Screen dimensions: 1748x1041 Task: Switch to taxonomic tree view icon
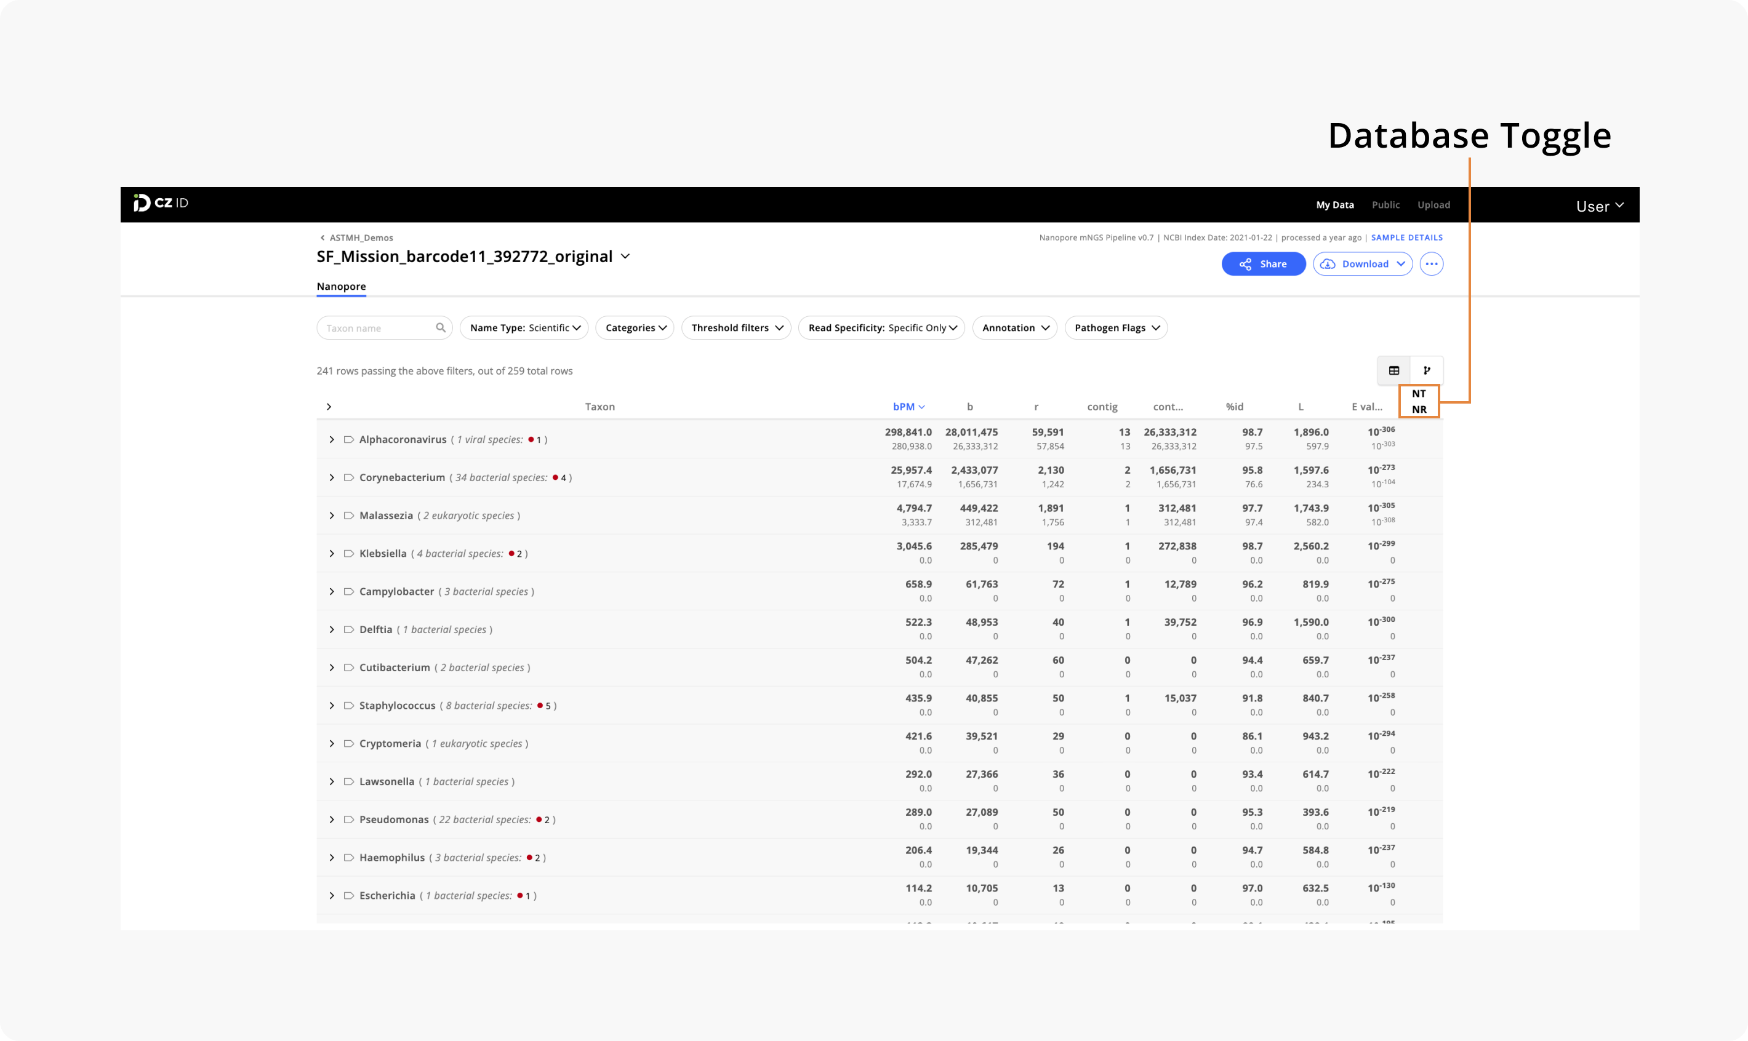coord(1427,370)
